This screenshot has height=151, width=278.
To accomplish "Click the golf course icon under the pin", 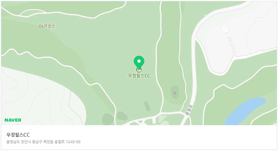I will [139, 70].
